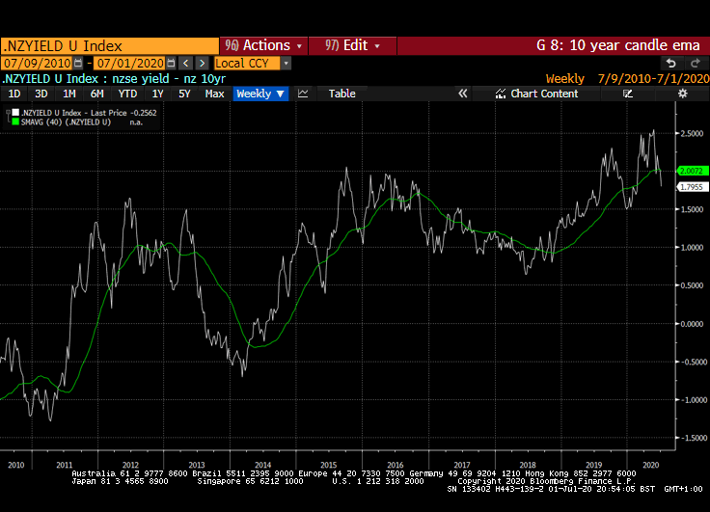Expand the Weekly periodicity dropdown

tap(260, 94)
